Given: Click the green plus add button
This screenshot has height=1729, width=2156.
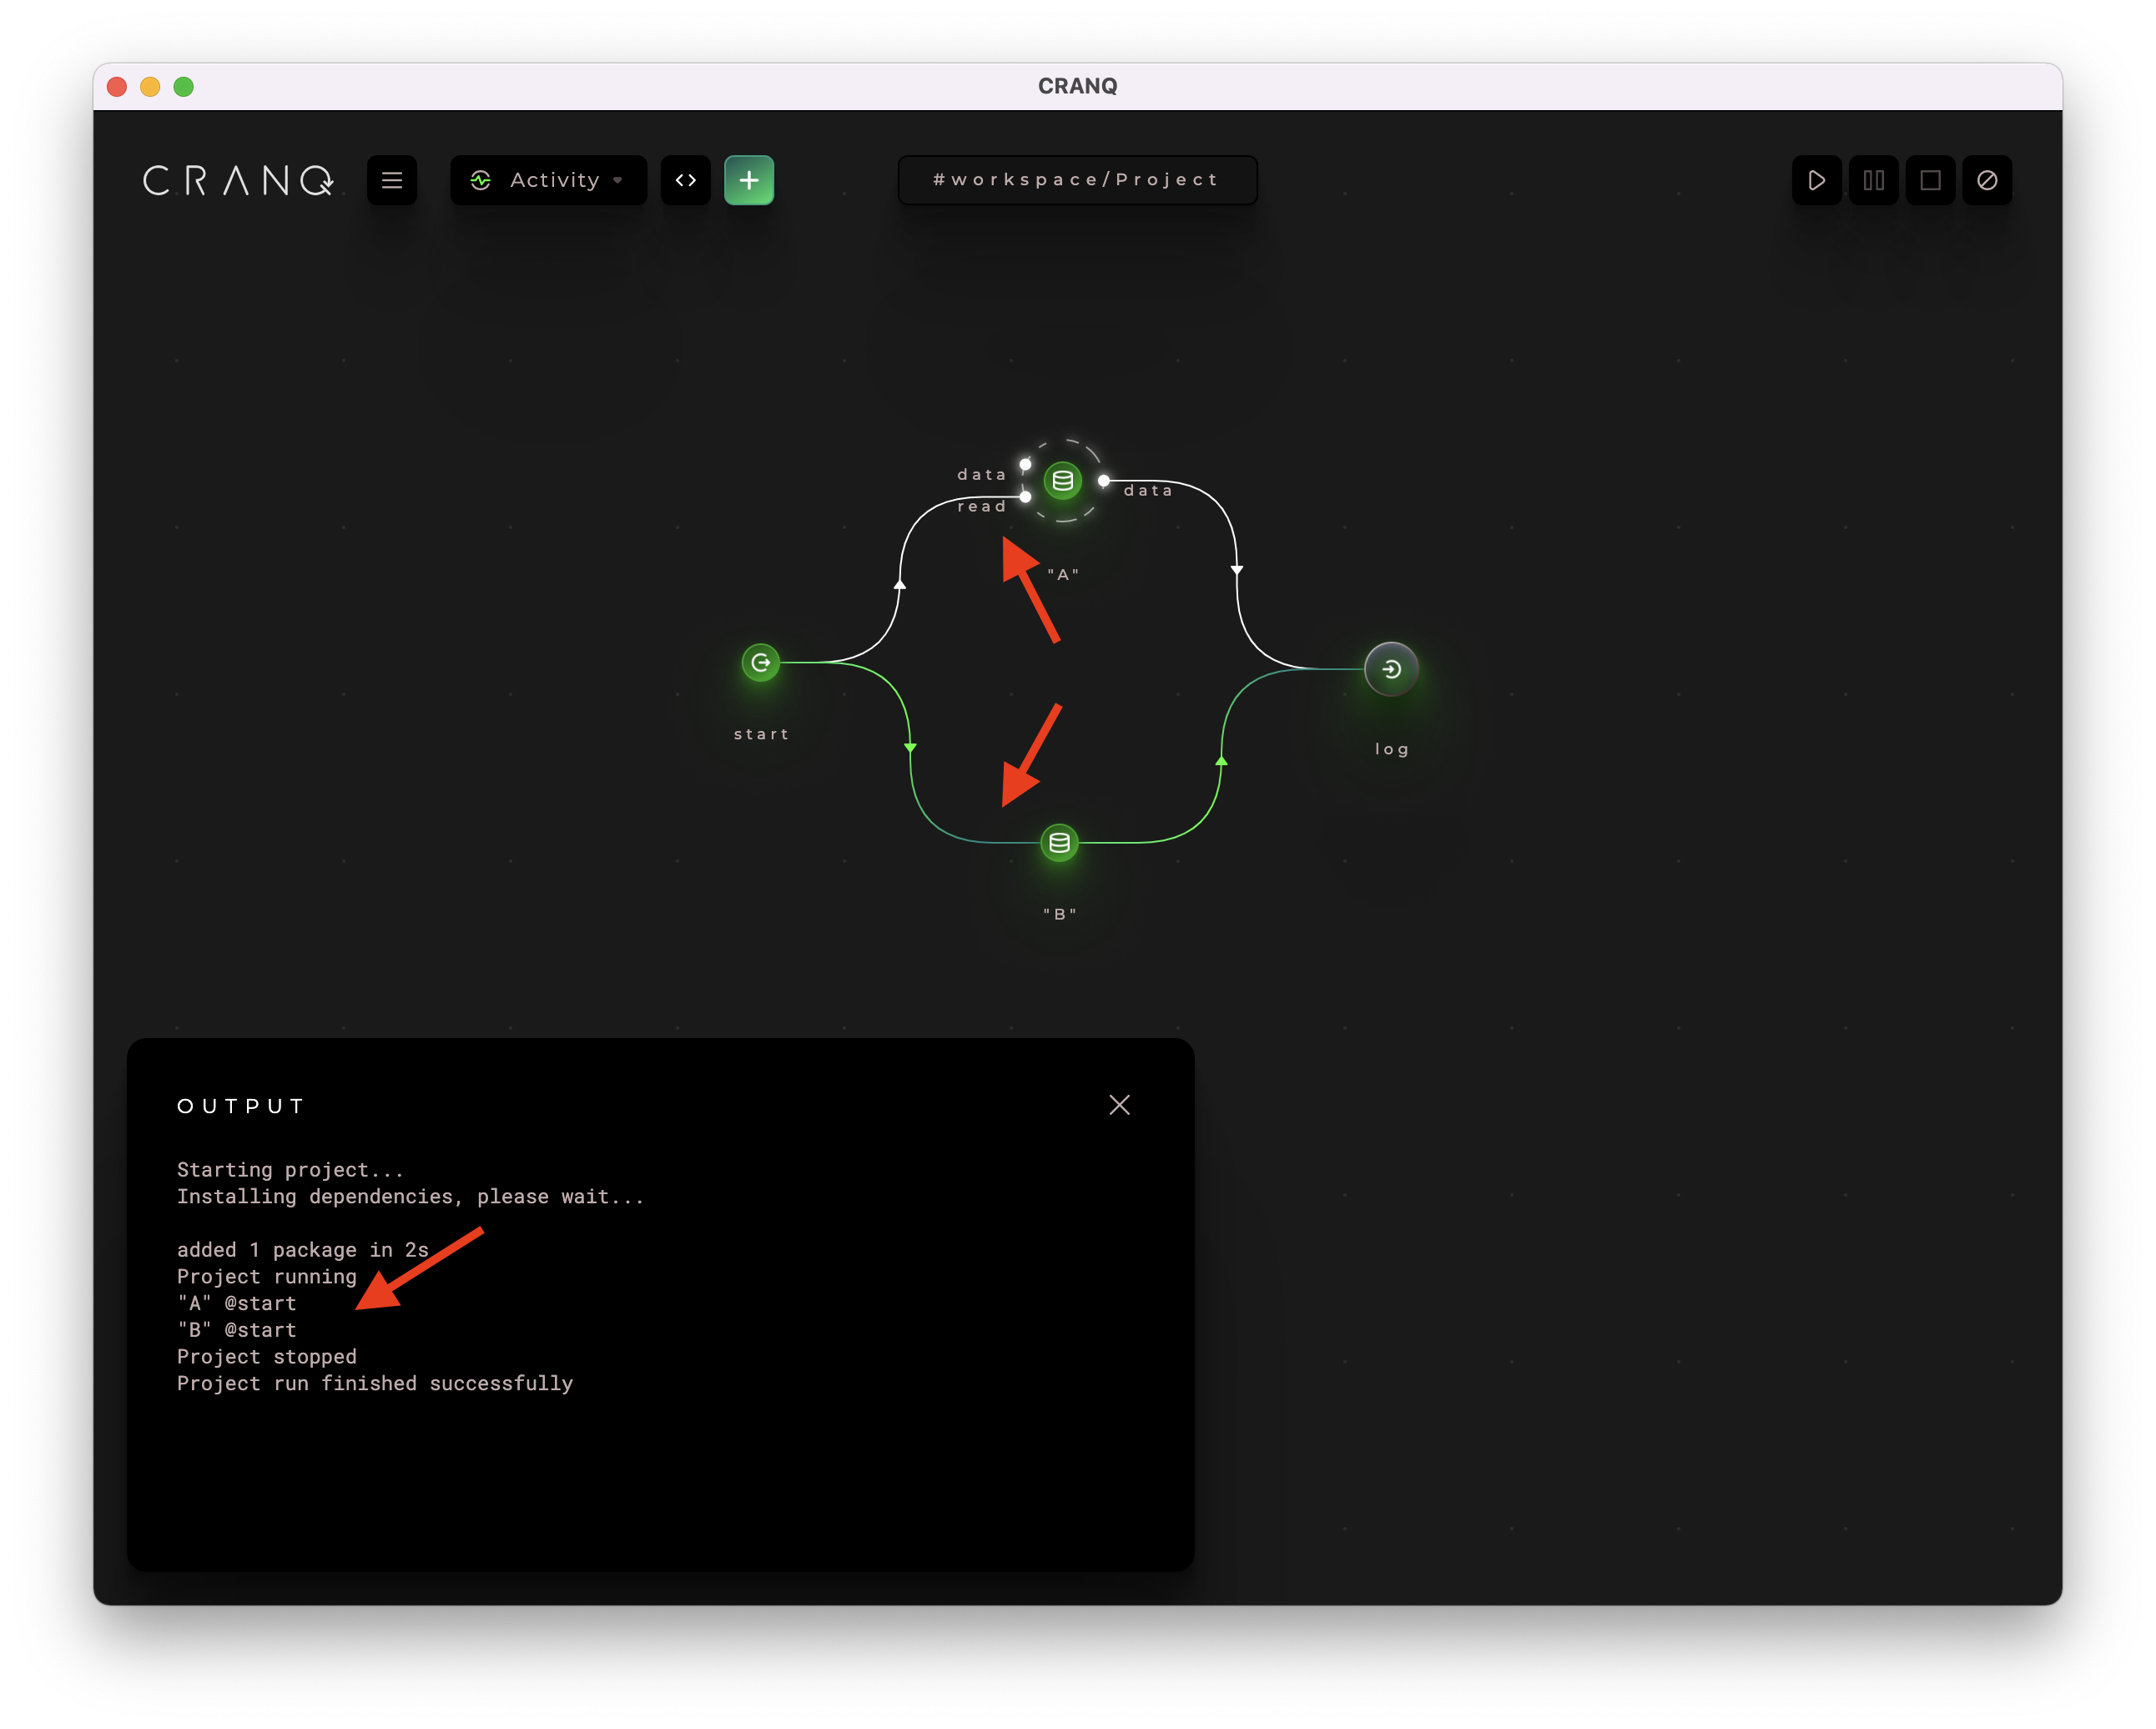Looking at the screenshot, I should click(748, 180).
